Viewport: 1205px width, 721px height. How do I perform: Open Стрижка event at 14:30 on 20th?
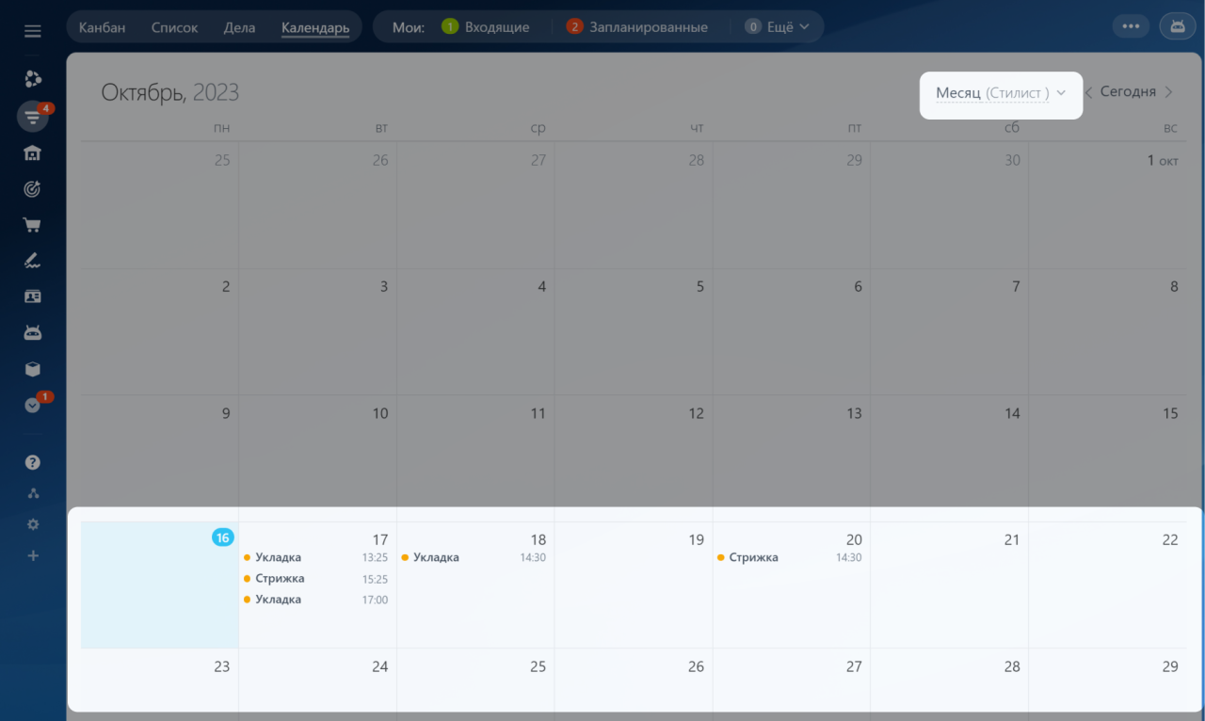tap(790, 557)
